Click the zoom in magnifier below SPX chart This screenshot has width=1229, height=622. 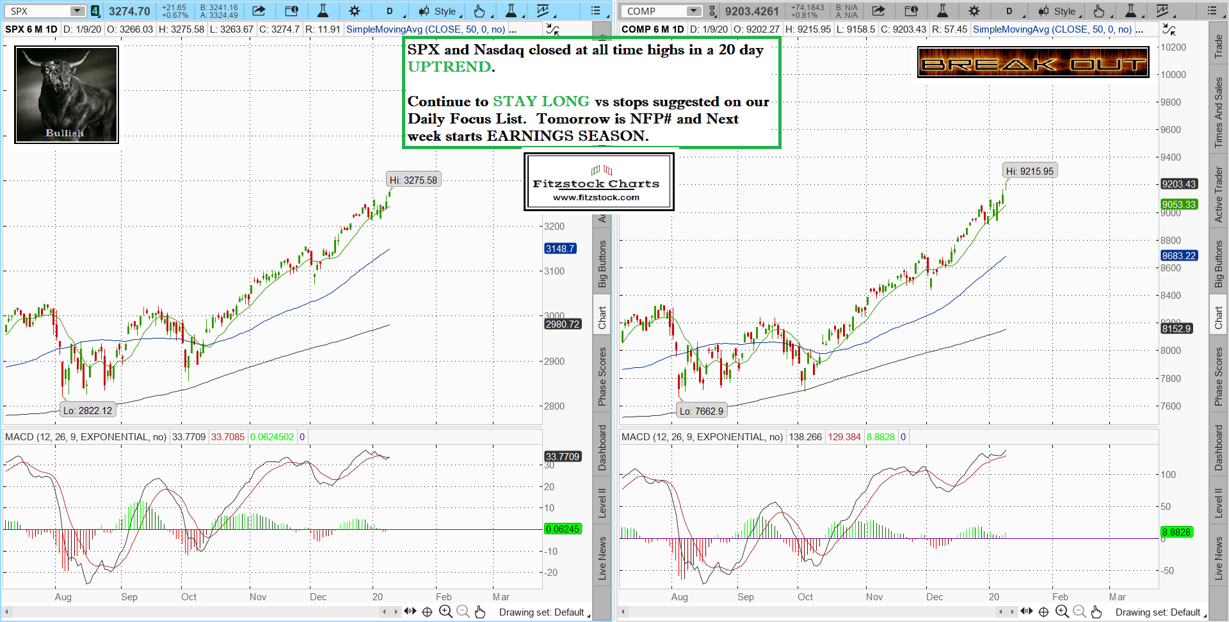(x=446, y=612)
